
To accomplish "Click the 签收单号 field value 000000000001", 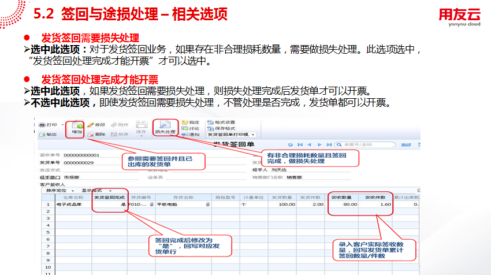I will point(81,155).
